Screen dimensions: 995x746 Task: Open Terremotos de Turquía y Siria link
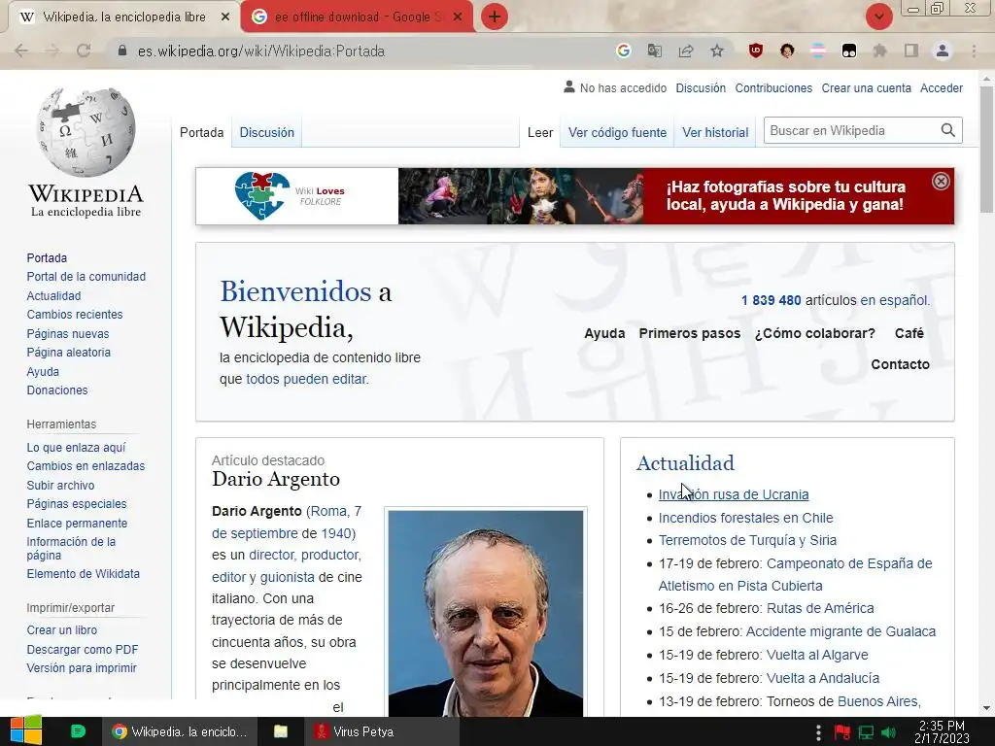coord(747,540)
